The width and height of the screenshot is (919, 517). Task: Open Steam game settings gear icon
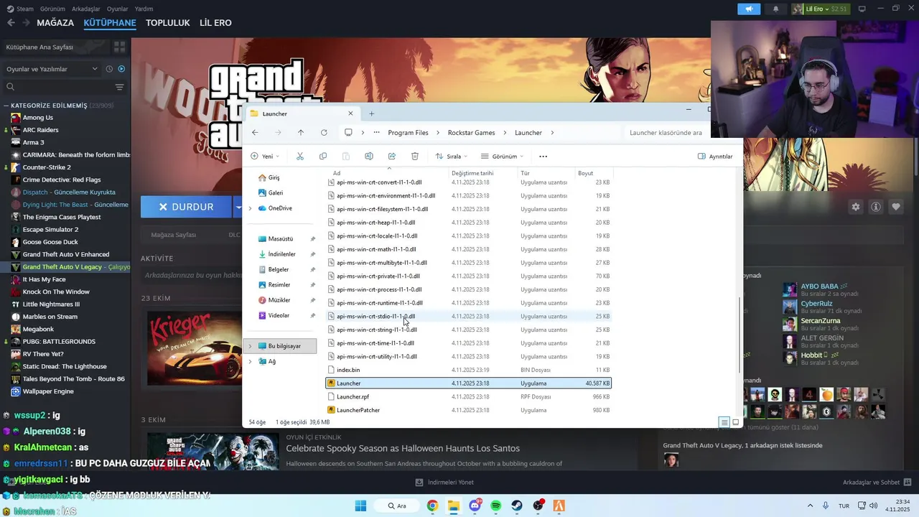(856, 207)
